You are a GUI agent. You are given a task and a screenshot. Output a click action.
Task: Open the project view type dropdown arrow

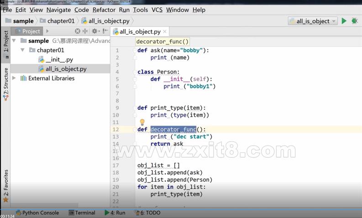[x=47, y=31]
